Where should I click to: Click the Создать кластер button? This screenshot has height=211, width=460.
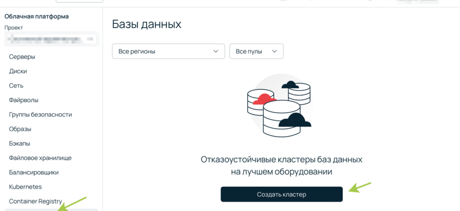point(281,194)
